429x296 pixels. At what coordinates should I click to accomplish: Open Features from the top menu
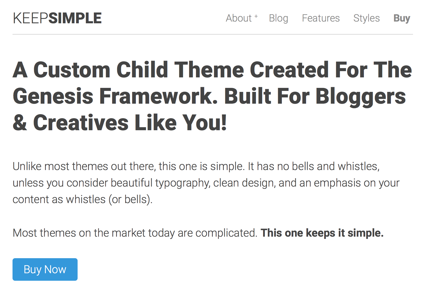coord(321,18)
